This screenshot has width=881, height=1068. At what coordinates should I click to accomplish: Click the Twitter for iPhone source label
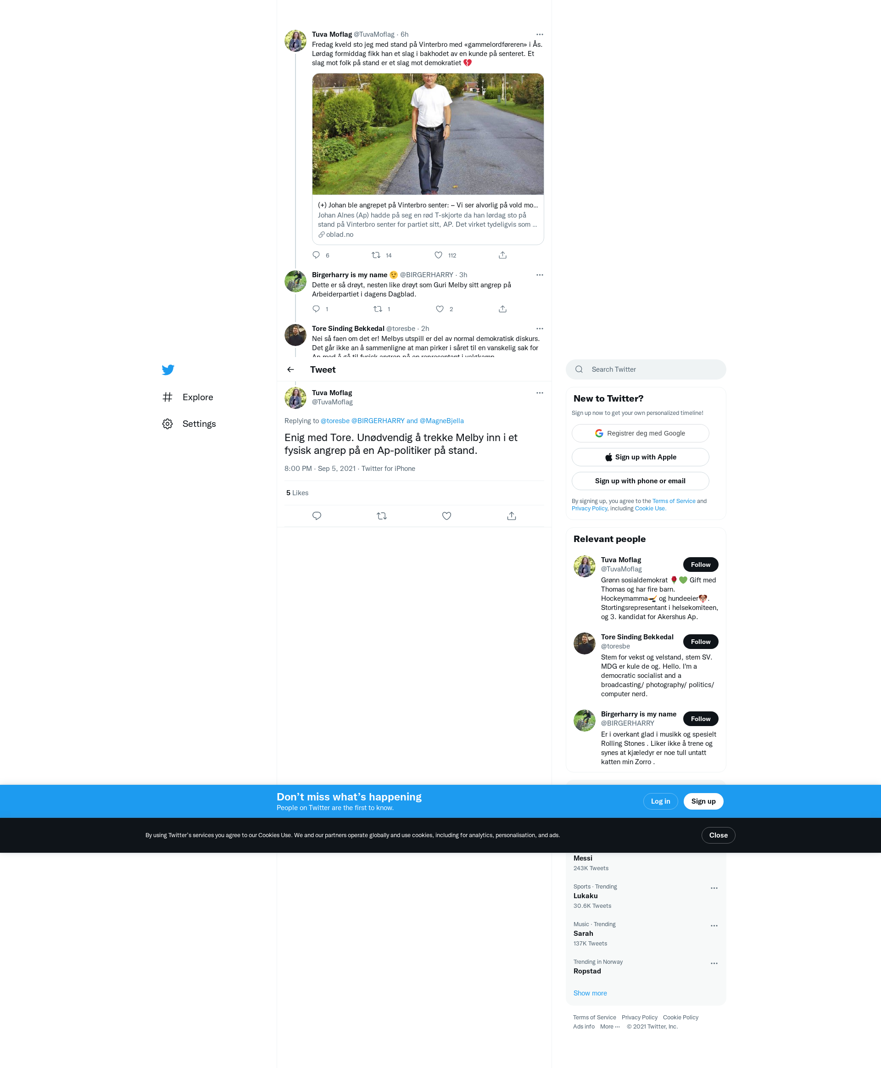[388, 469]
